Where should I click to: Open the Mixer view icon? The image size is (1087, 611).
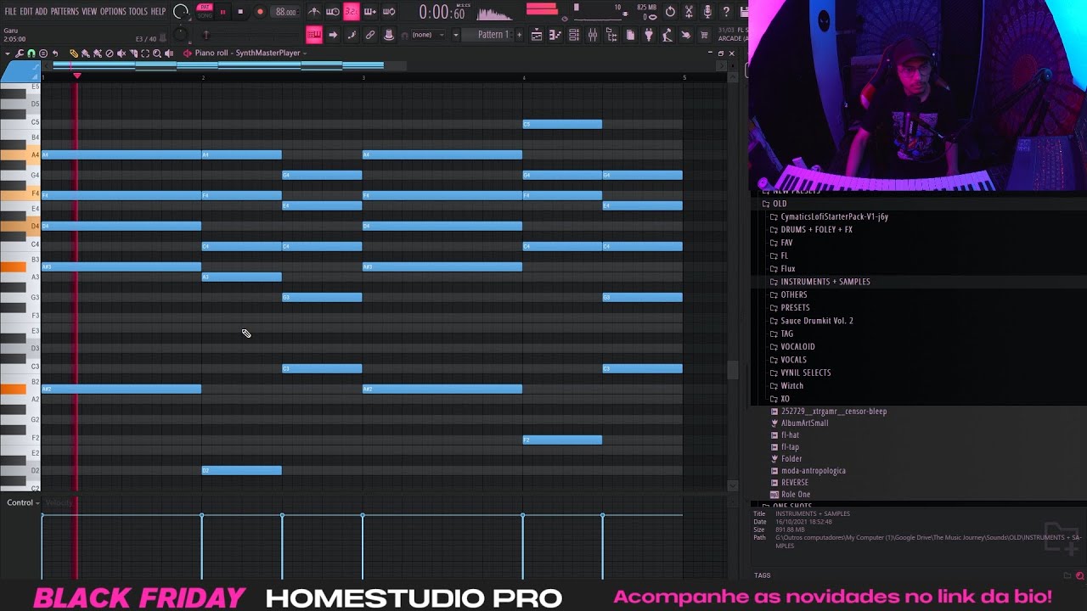pos(592,35)
